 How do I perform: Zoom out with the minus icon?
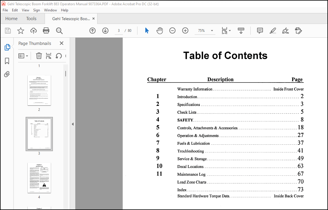(x=172, y=31)
